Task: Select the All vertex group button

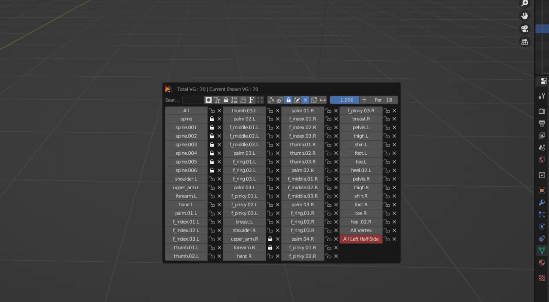Action: (x=186, y=111)
